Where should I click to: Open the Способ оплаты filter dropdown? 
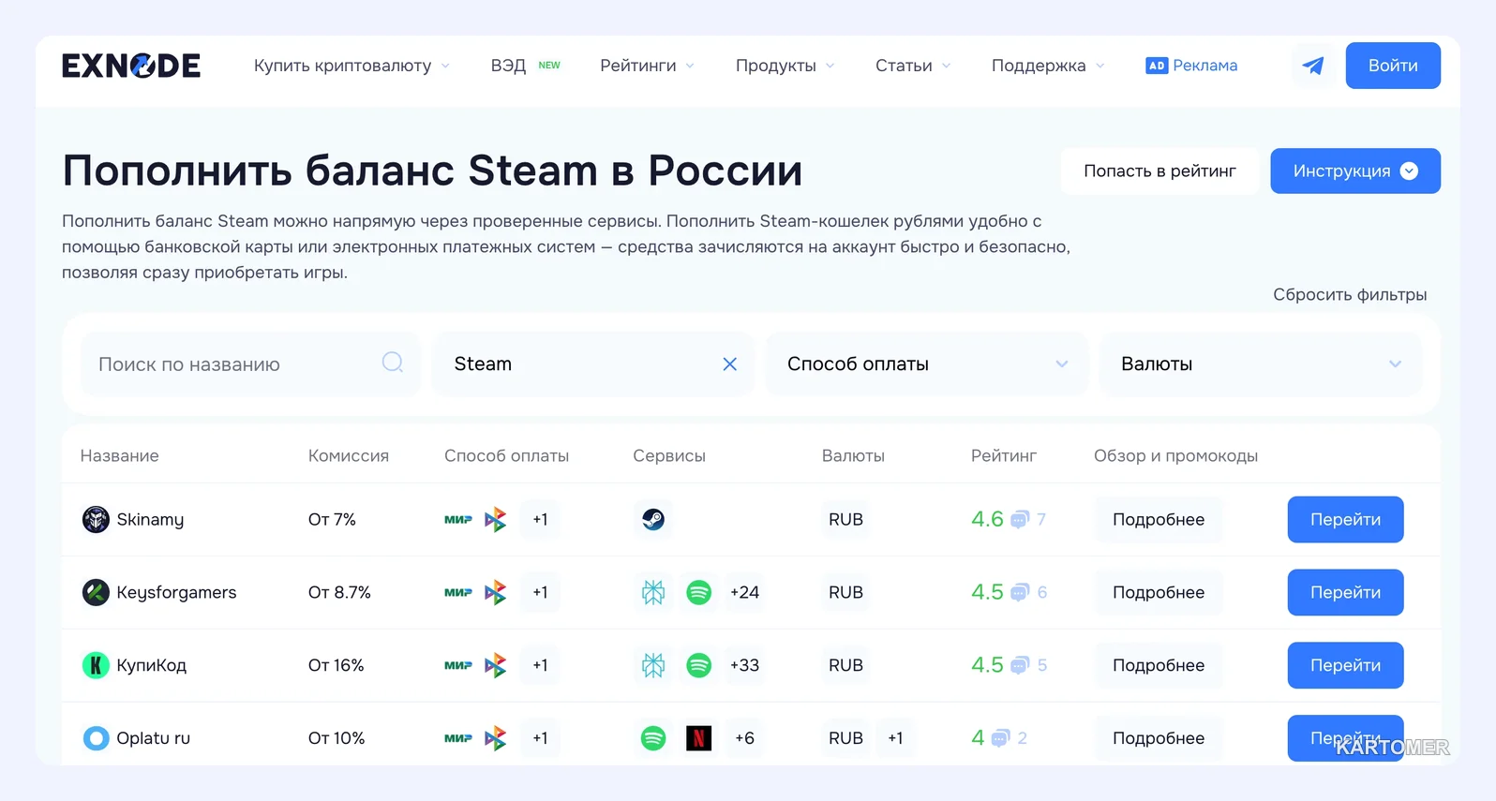click(x=927, y=364)
